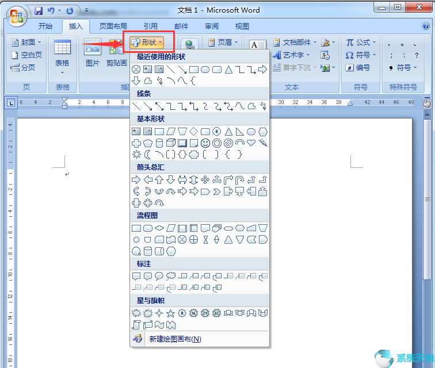This screenshot has width=435, height=368.
Task: Pick the sun shape in basic shapes
Action: [136, 155]
